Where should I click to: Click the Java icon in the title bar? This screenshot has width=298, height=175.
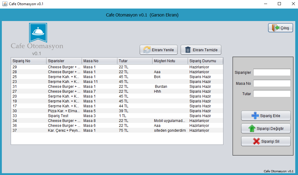pos(5,4)
